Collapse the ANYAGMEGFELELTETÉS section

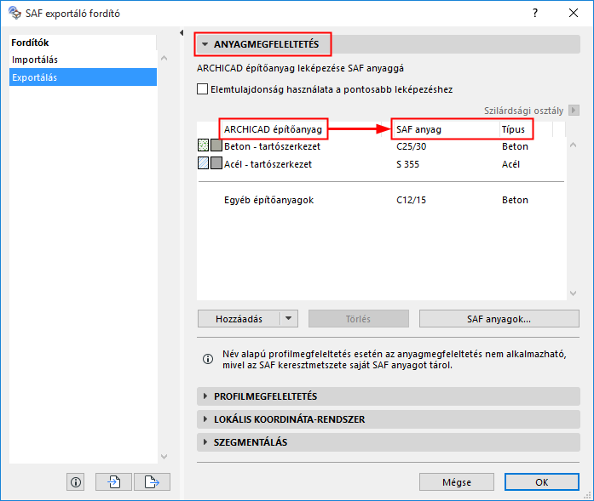(205, 44)
